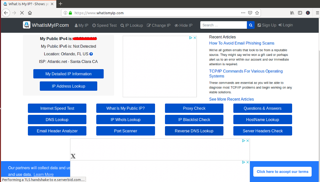Go to the browser Home page icon

(30, 13)
